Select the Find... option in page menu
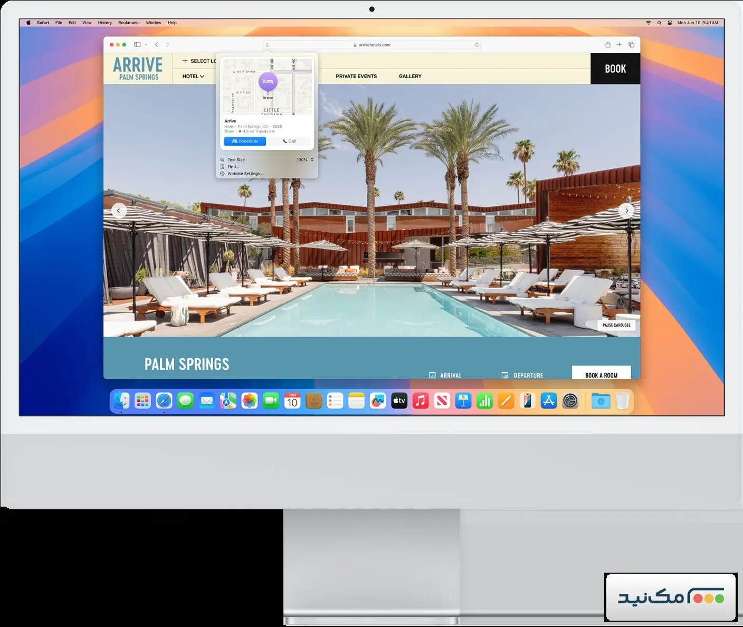 click(x=233, y=166)
